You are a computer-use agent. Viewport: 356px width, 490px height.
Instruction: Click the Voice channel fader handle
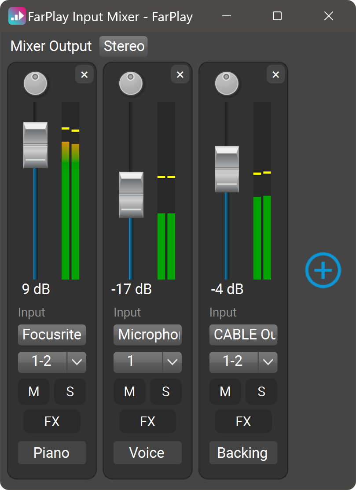point(131,195)
